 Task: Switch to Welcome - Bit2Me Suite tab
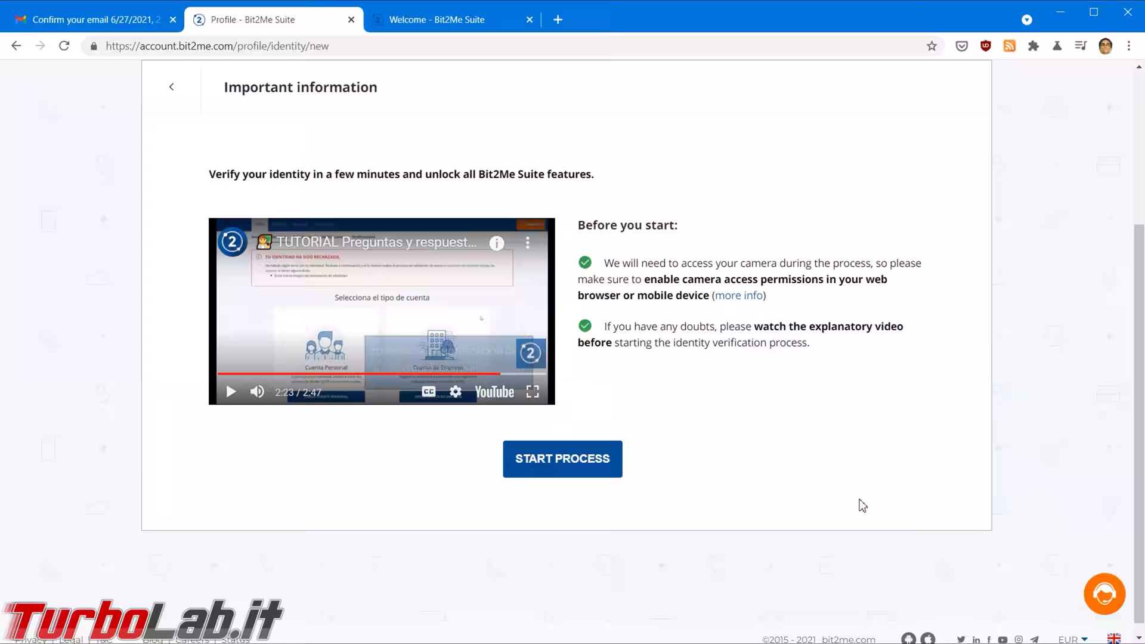[x=437, y=20]
